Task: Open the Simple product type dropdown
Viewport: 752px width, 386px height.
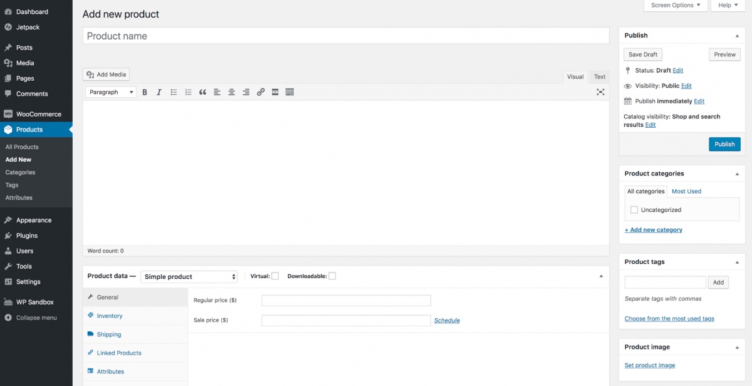Action: 189,276
